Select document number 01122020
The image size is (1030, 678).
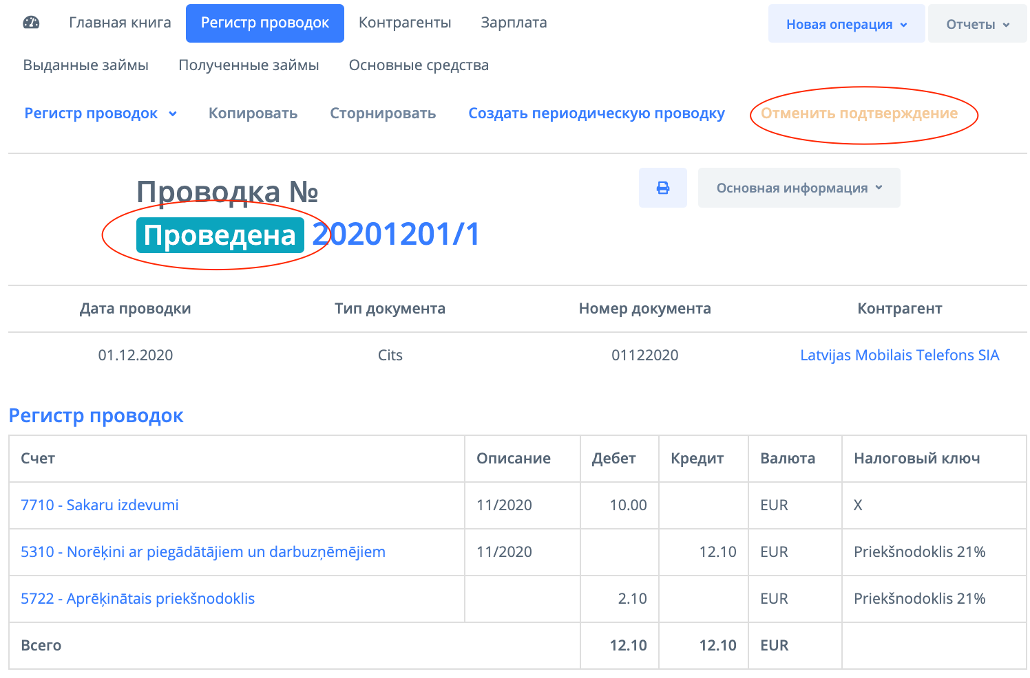[x=645, y=356]
